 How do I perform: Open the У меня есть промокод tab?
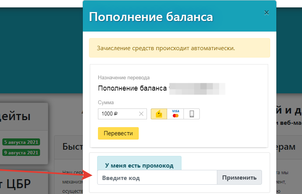click(139, 166)
